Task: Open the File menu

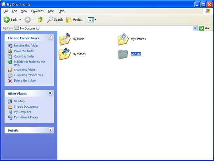Action: tap(6, 11)
